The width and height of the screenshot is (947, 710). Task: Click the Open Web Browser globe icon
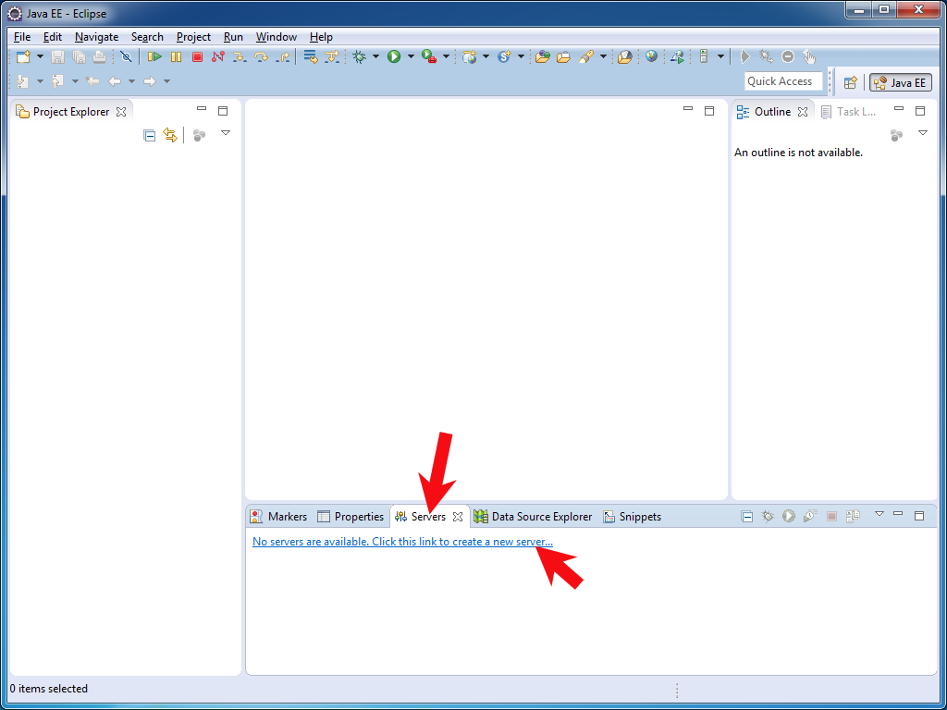(x=651, y=56)
